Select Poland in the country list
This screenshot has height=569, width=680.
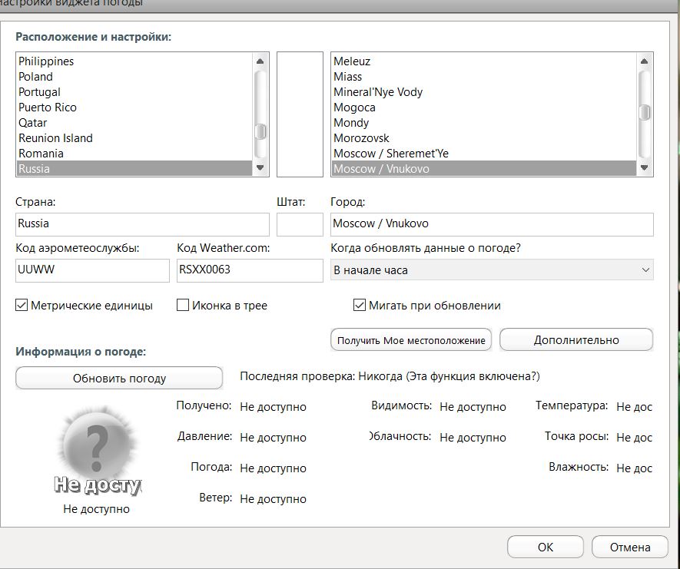tap(36, 77)
